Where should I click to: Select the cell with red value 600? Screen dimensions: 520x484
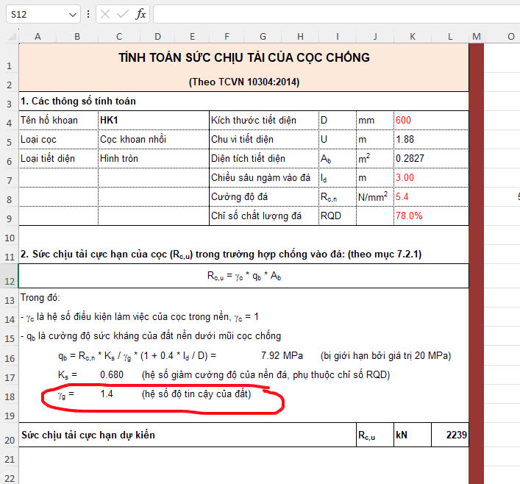[x=412, y=120]
